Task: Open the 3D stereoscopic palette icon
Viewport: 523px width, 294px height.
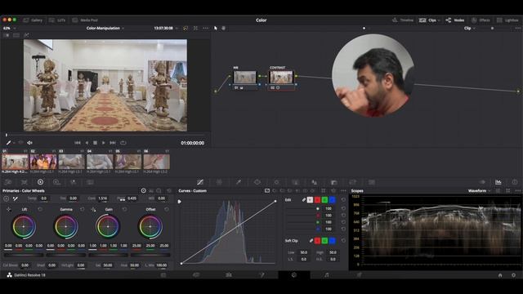Action: 372,182
